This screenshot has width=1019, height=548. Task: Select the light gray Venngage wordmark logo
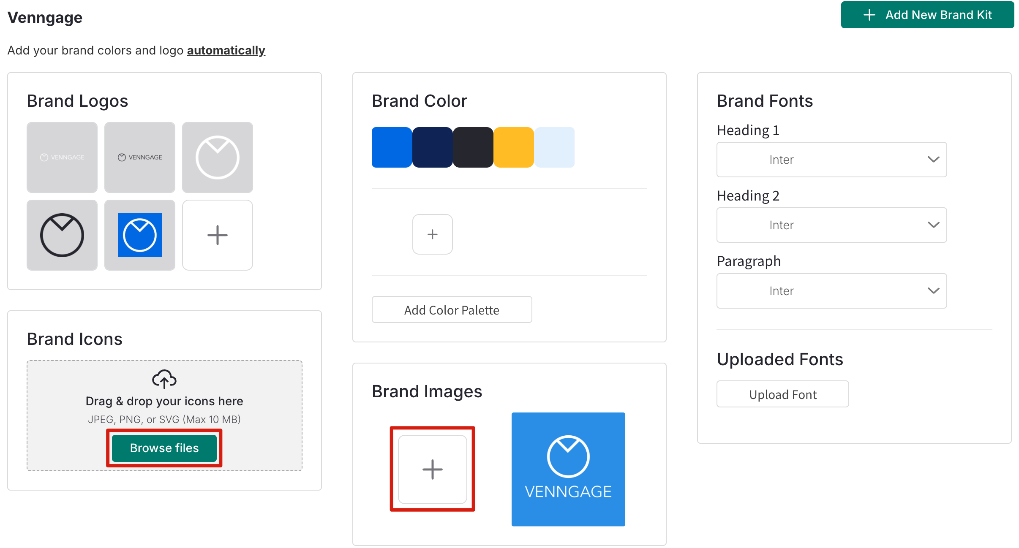click(62, 157)
